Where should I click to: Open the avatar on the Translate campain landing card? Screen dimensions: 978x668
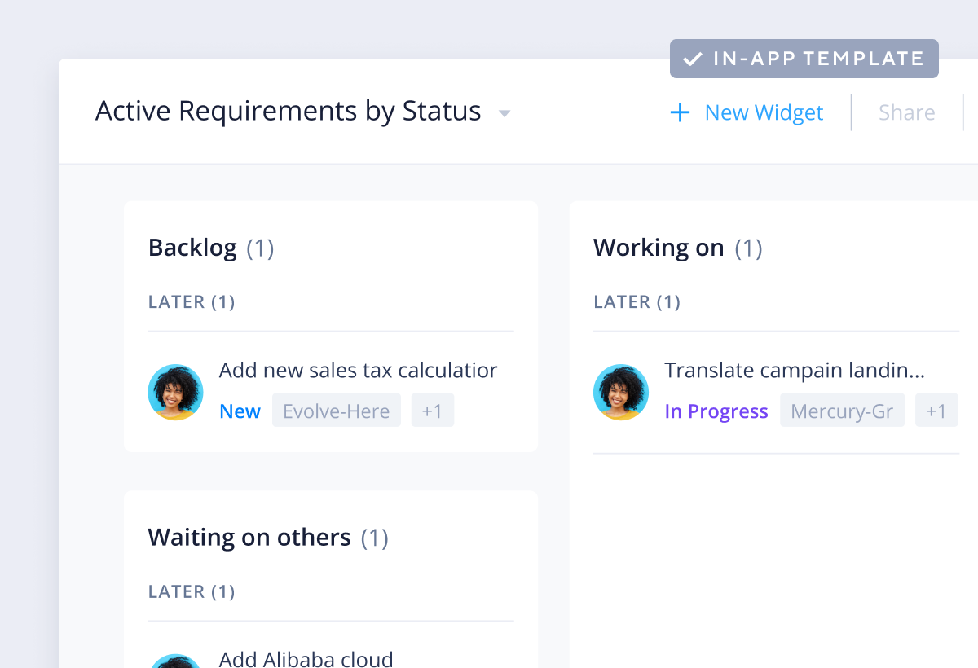(x=621, y=392)
